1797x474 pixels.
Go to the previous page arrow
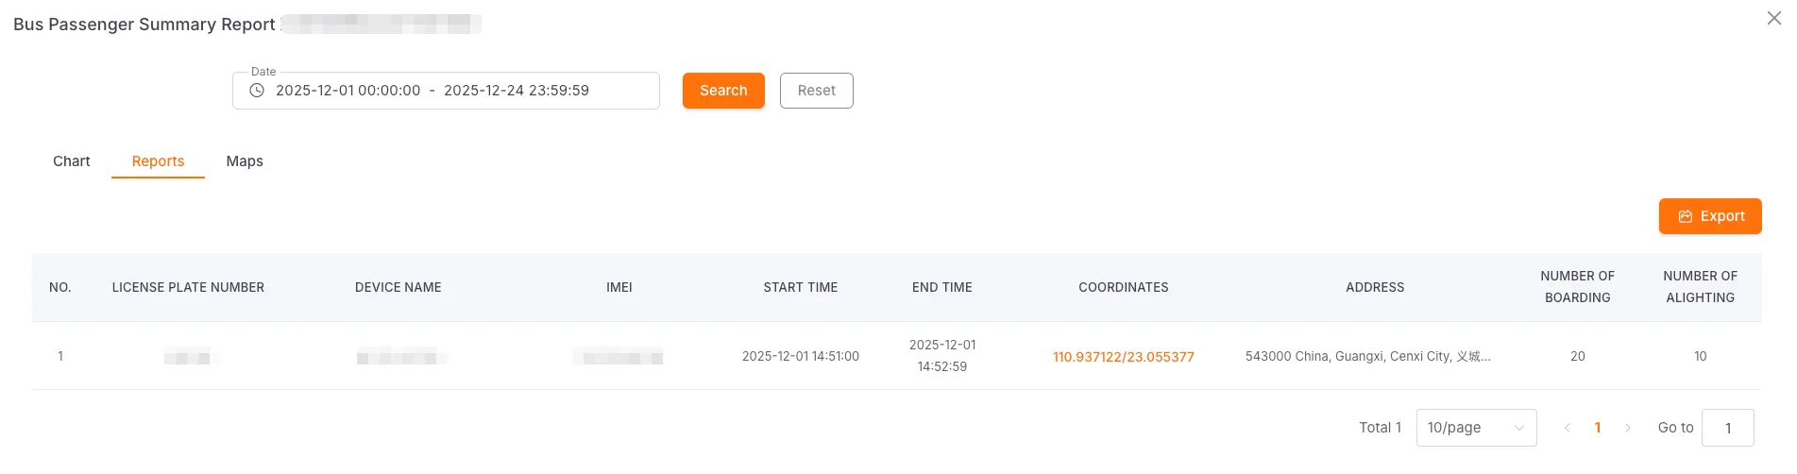(1567, 428)
